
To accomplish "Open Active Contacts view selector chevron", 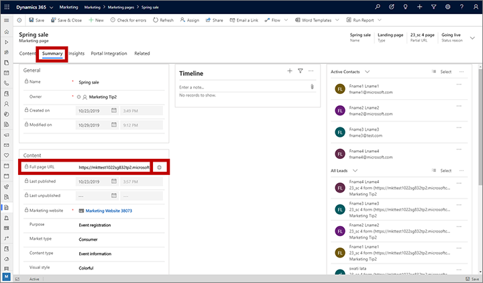I will tap(367, 72).
